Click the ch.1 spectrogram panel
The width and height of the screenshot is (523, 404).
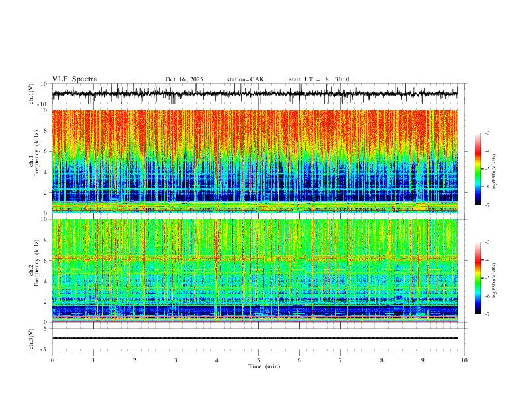tap(255, 161)
